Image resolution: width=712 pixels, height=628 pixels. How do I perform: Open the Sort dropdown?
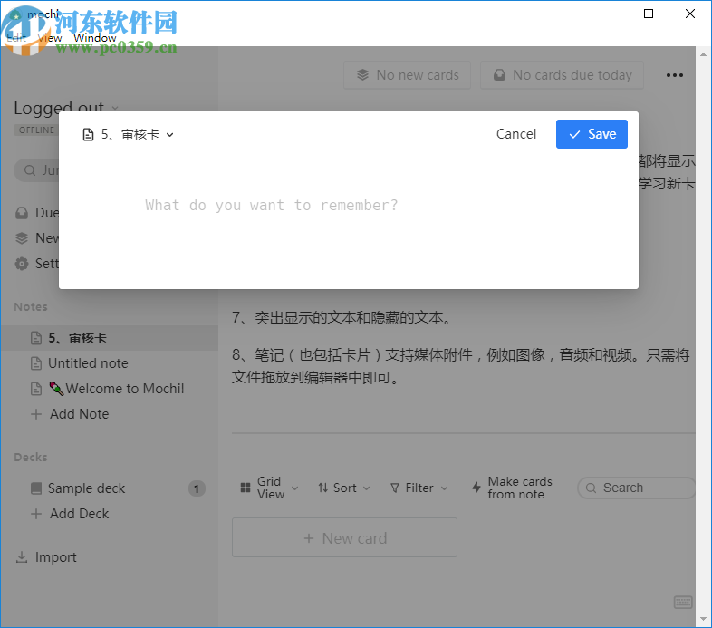click(343, 488)
